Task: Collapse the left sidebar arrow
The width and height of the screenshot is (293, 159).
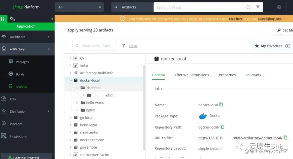Action: (x=52, y=19)
